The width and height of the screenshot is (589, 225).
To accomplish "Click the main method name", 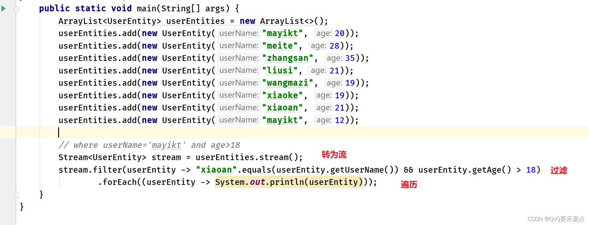I will [146, 8].
